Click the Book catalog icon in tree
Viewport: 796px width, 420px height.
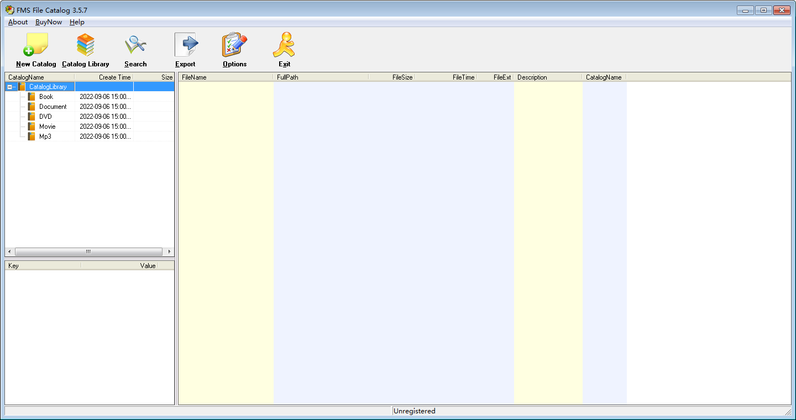(32, 97)
